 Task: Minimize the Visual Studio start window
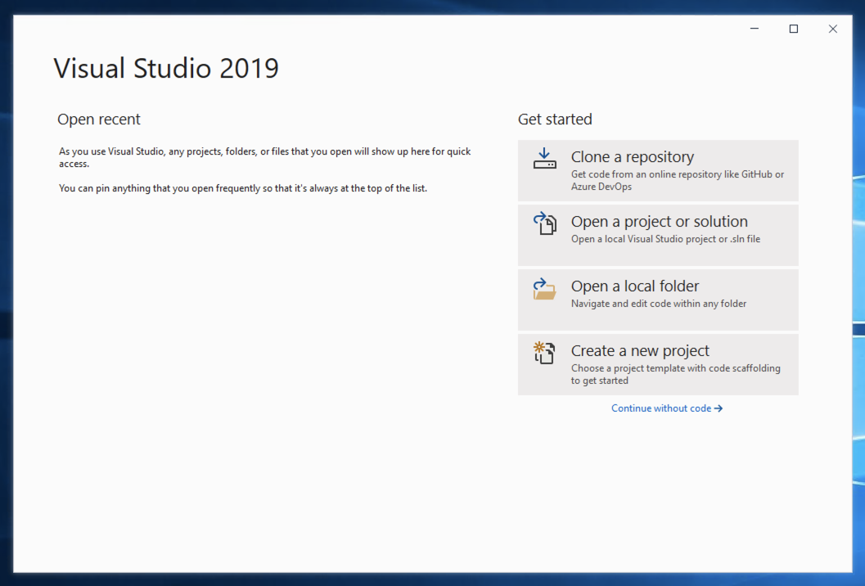pyautogui.click(x=754, y=29)
